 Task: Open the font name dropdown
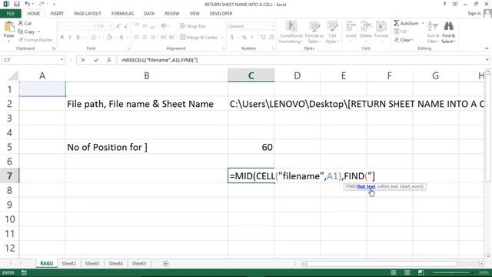[x=95, y=26]
